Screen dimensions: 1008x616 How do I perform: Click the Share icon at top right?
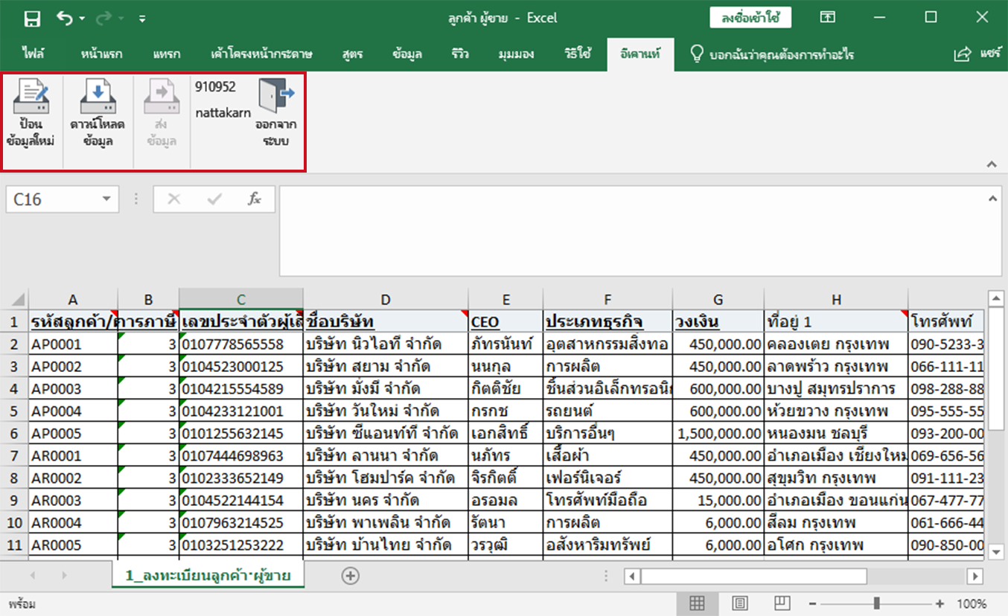pos(963,54)
